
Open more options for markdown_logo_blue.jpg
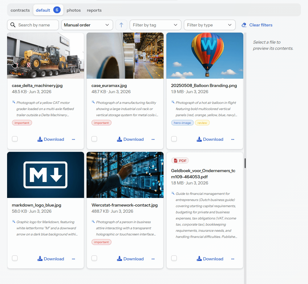74,259
